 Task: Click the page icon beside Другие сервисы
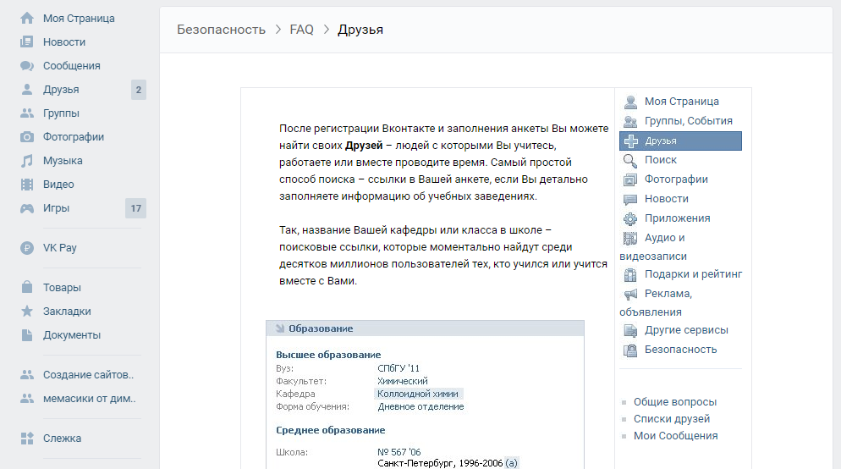630,330
